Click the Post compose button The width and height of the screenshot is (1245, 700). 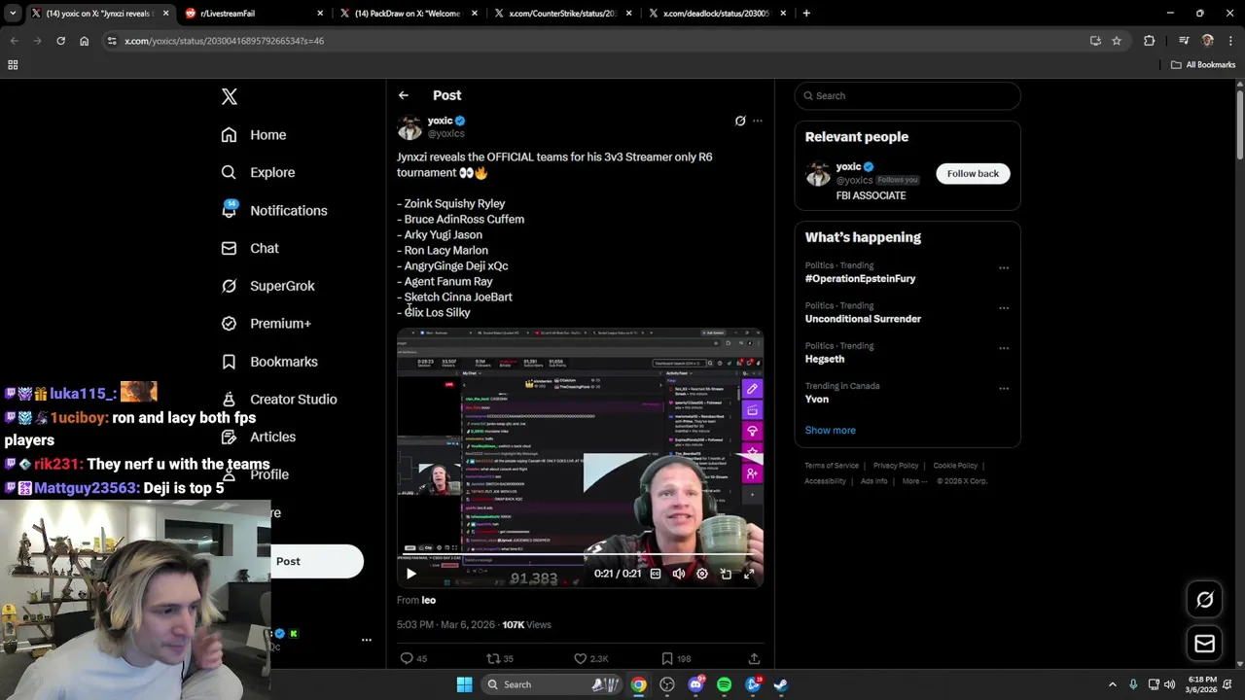coord(315,561)
